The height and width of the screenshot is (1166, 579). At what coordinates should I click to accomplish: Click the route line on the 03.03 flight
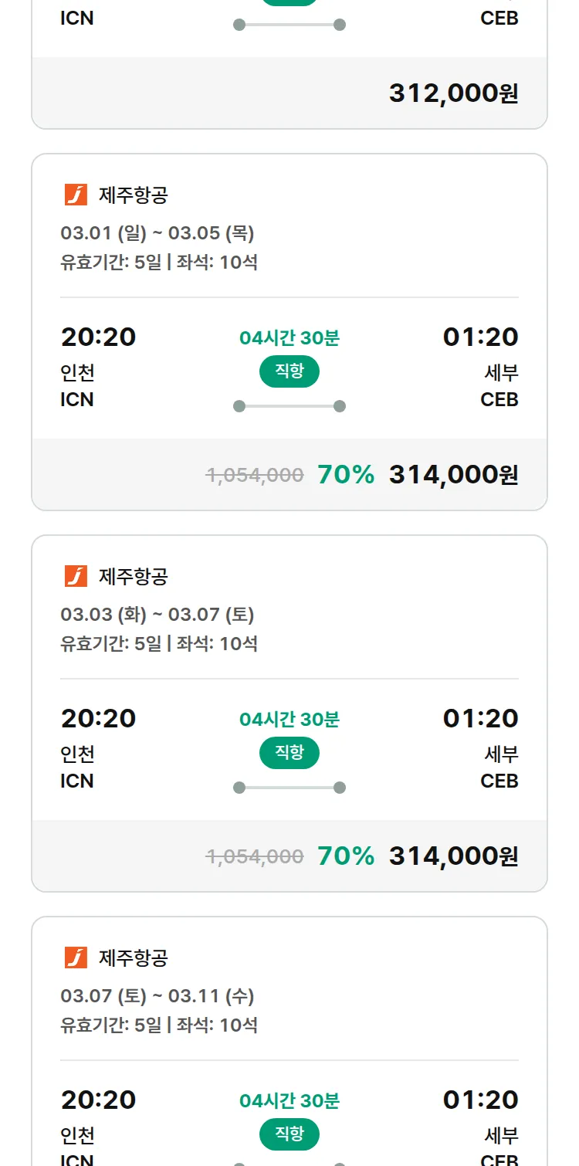point(289,788)
